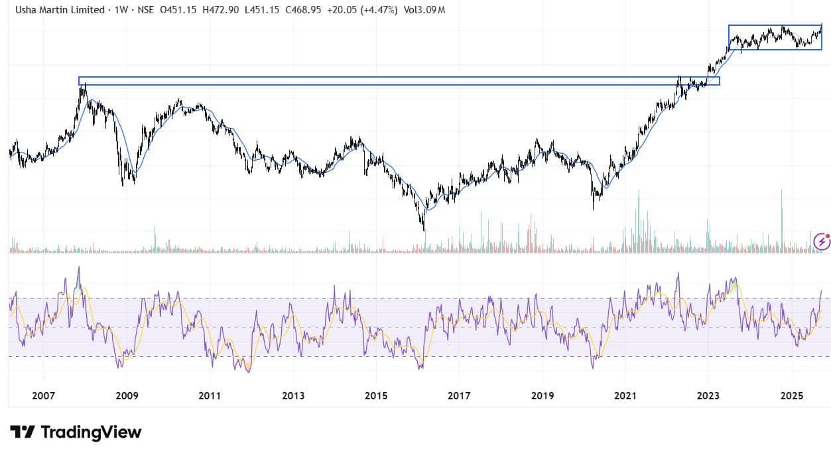Open the 1W timeframe label
This screenshot has height=457, width=831.
coord(122,10)
